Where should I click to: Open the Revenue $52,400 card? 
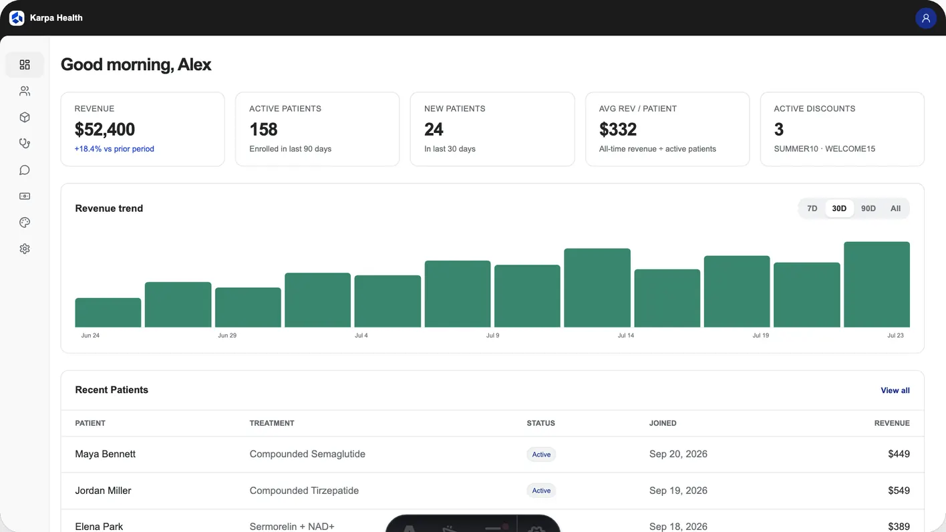142,129
